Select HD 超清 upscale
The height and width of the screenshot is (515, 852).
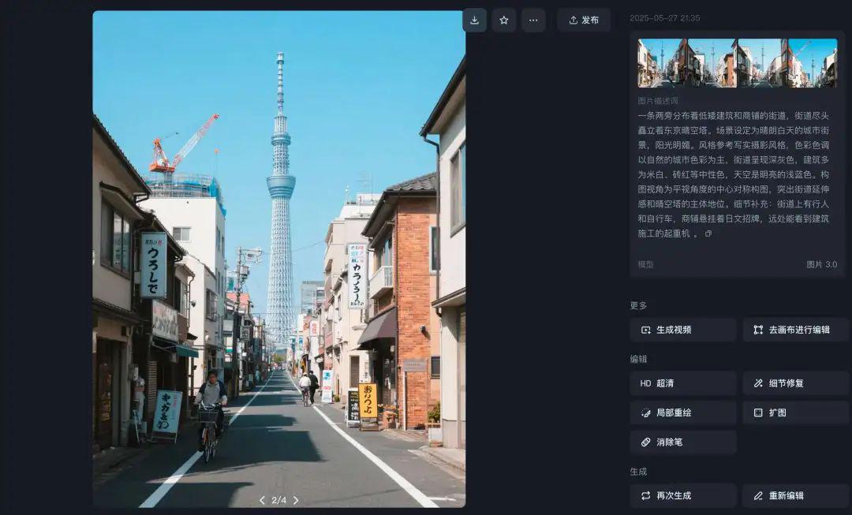(682, 383)
